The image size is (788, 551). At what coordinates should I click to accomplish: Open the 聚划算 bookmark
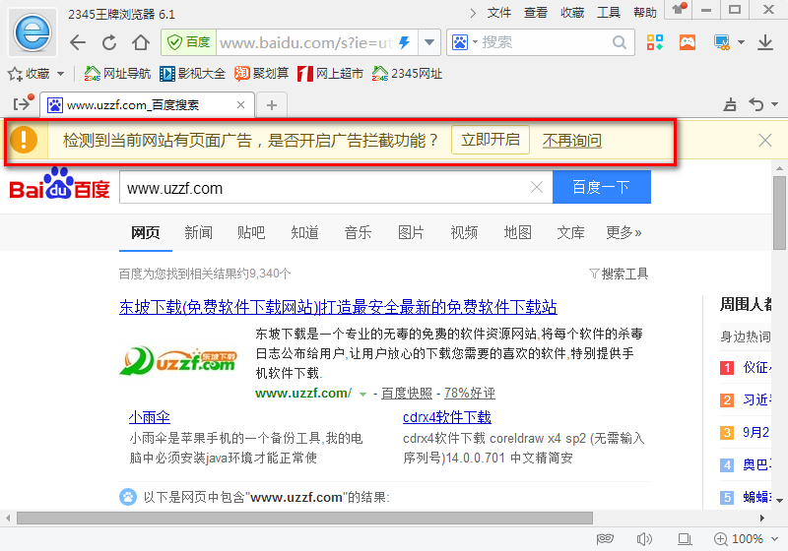pos(261,74)
